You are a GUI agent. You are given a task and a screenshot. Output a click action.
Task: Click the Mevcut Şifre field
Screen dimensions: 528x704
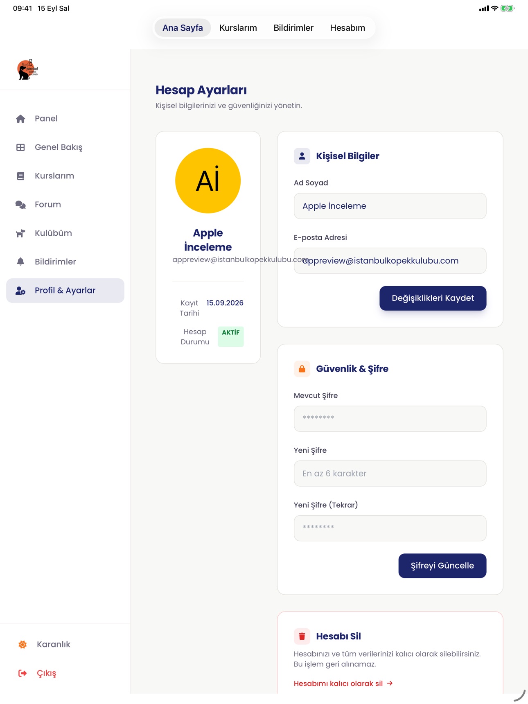(x=390, y=419)
